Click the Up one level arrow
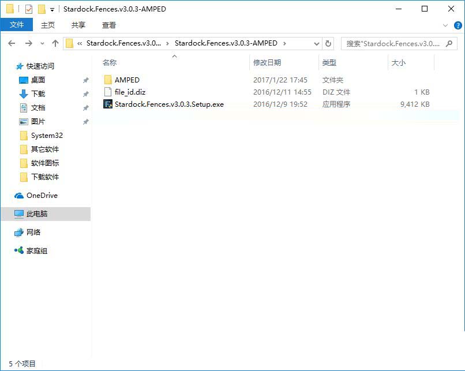This screenshot has height=371, width=465. (55, 43)
